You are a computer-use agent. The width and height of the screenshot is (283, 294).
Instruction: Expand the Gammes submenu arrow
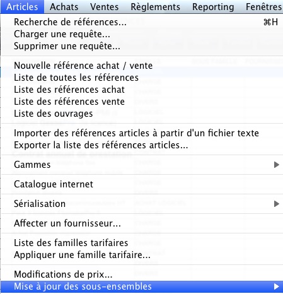coord(277,165)
